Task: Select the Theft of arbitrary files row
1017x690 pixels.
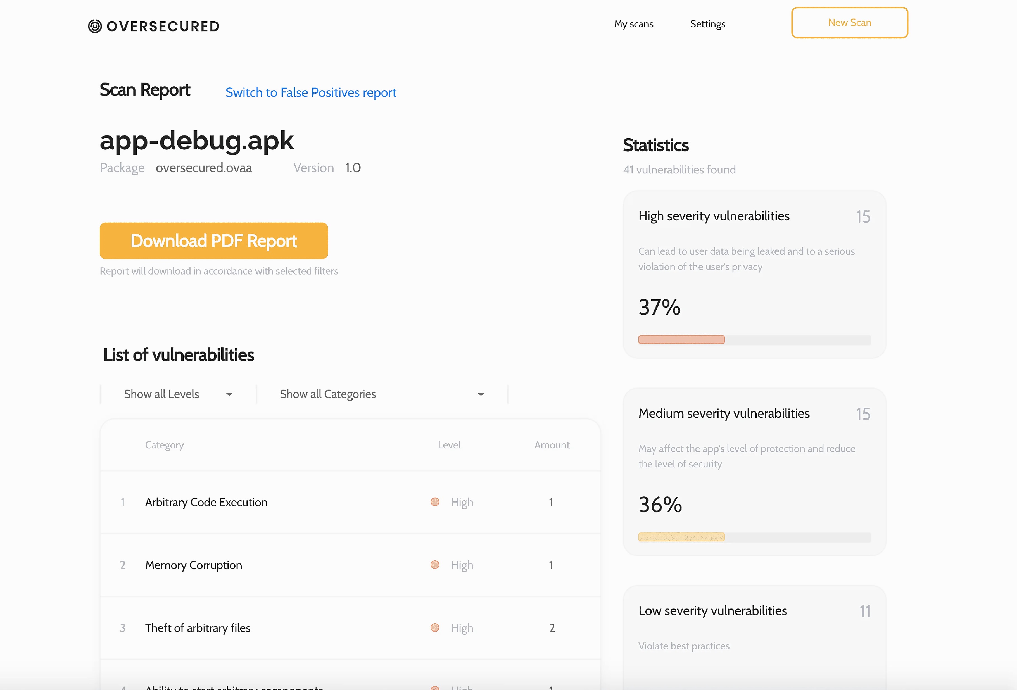Action: click(x=197, y=628)
